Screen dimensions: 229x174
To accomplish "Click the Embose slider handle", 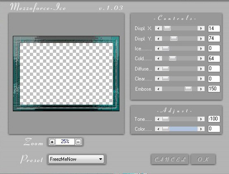I will pos(188,89).
